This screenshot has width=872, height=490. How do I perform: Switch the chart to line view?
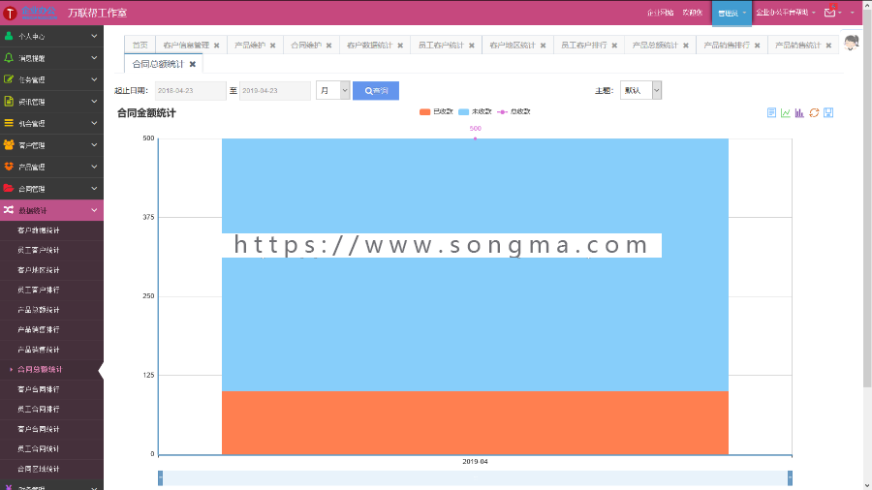coord(785,112)
